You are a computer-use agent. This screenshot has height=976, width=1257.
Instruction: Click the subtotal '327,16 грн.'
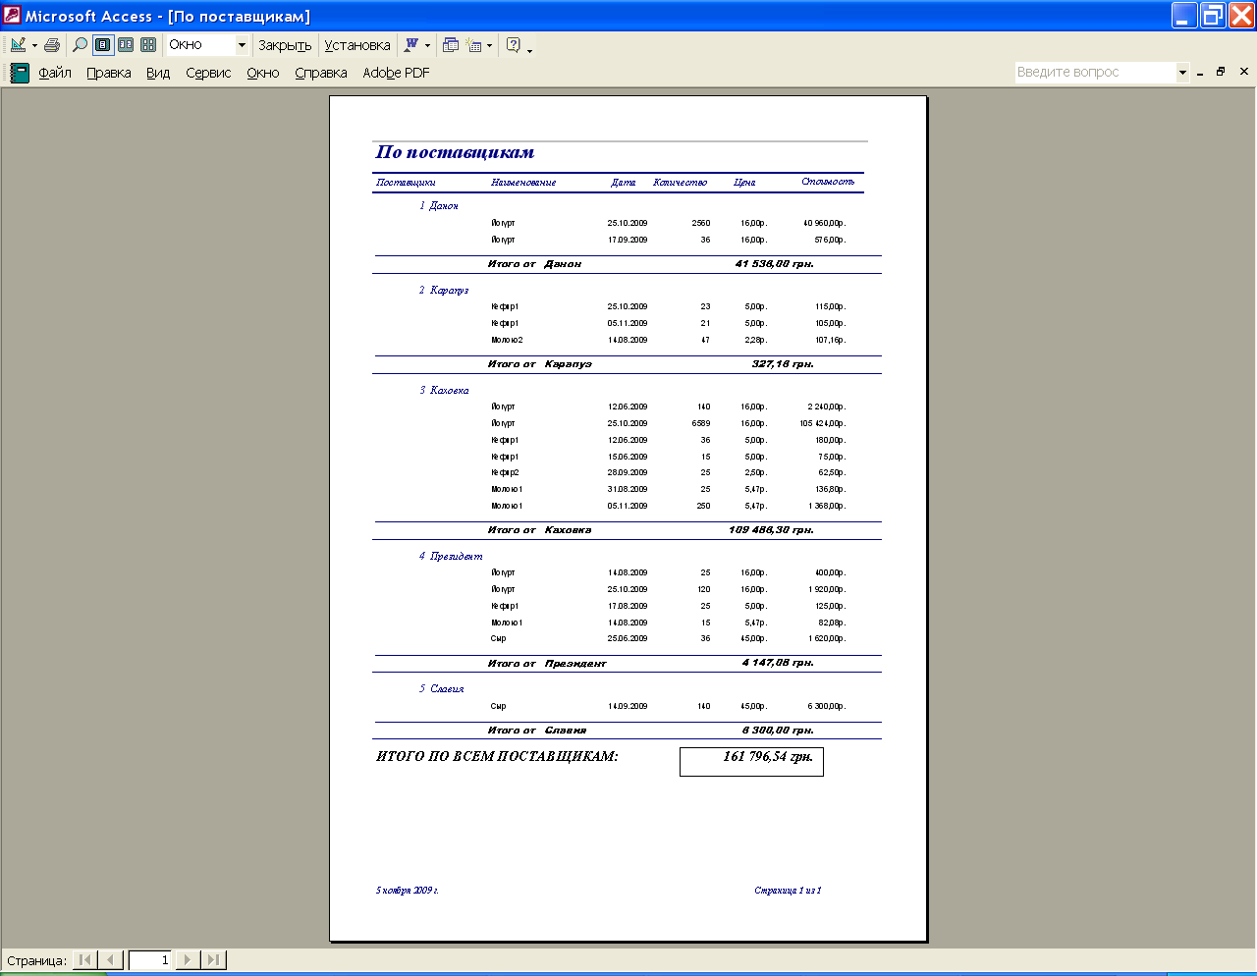783,364
